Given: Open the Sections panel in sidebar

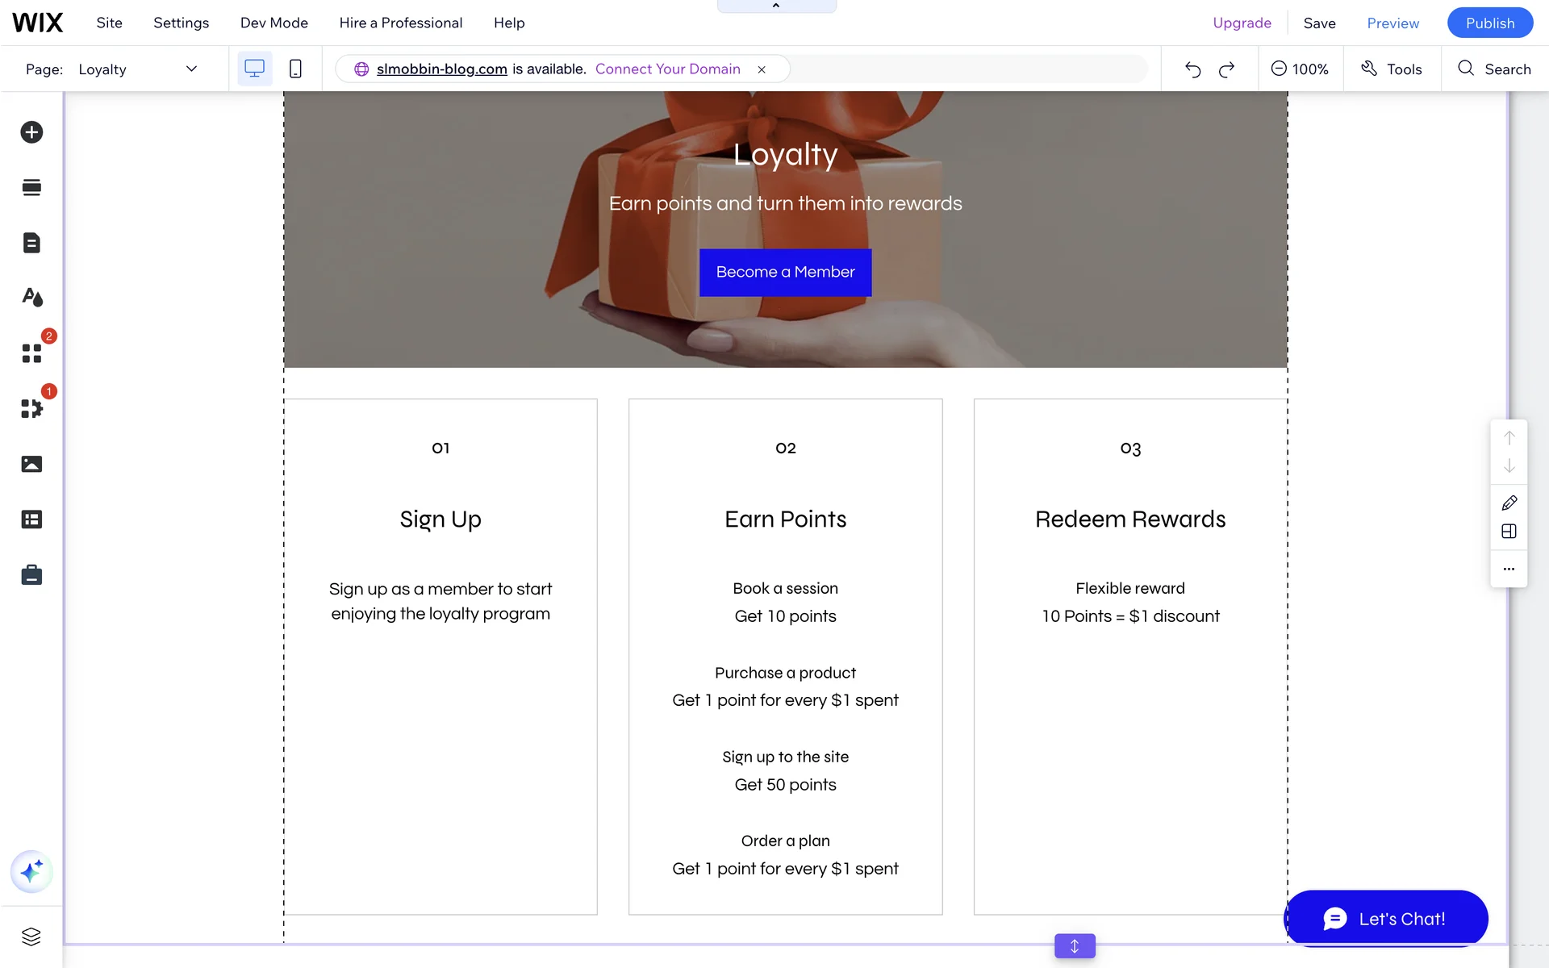Looking at the screenshot, I should click(31, 188).
